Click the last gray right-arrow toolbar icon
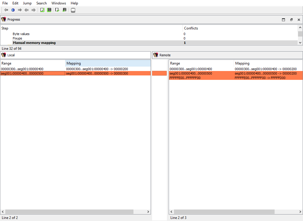This screenshot has height=221, width=303. tap(33, 10)
